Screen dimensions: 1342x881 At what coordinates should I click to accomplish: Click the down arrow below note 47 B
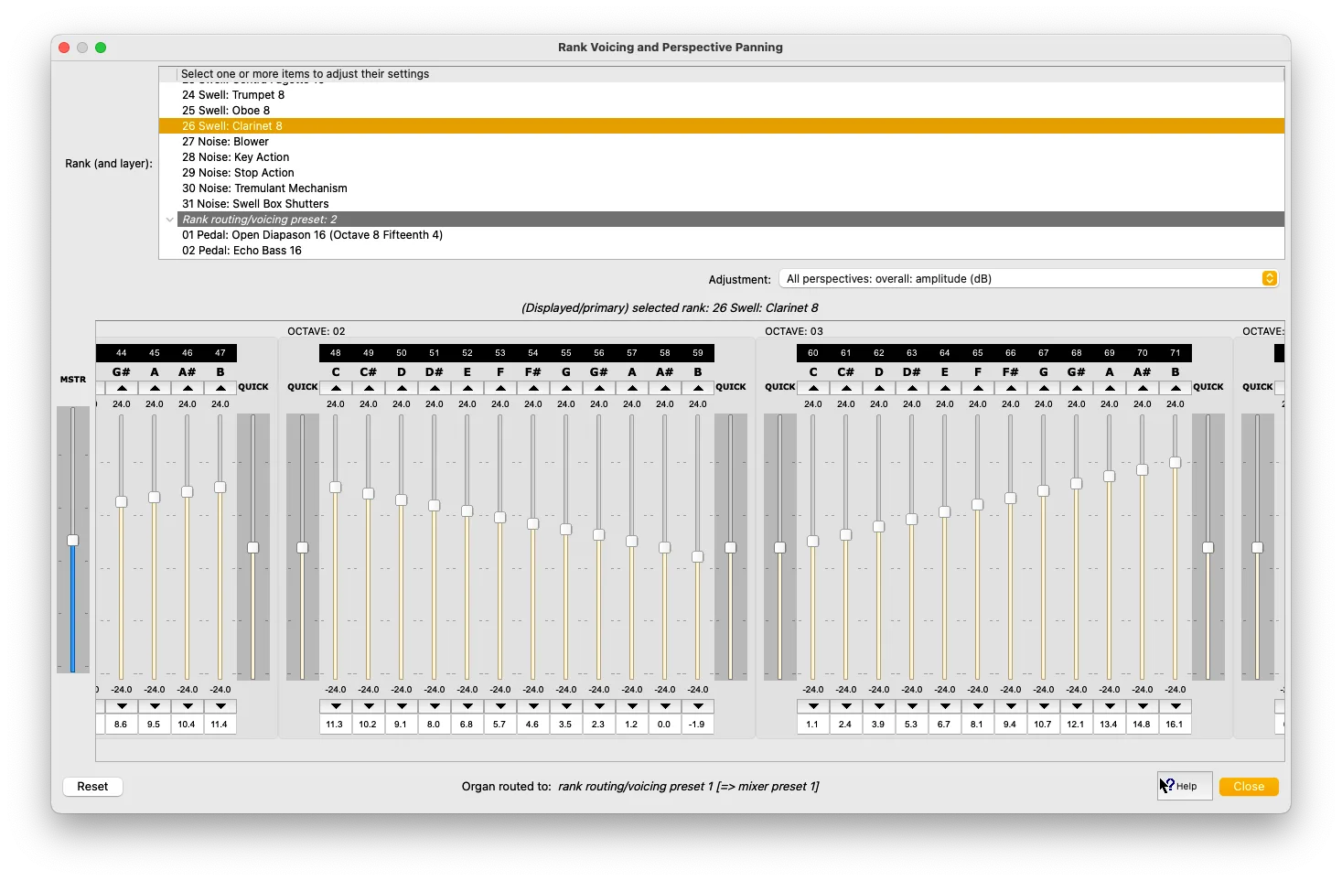click(x=220, y=706)
